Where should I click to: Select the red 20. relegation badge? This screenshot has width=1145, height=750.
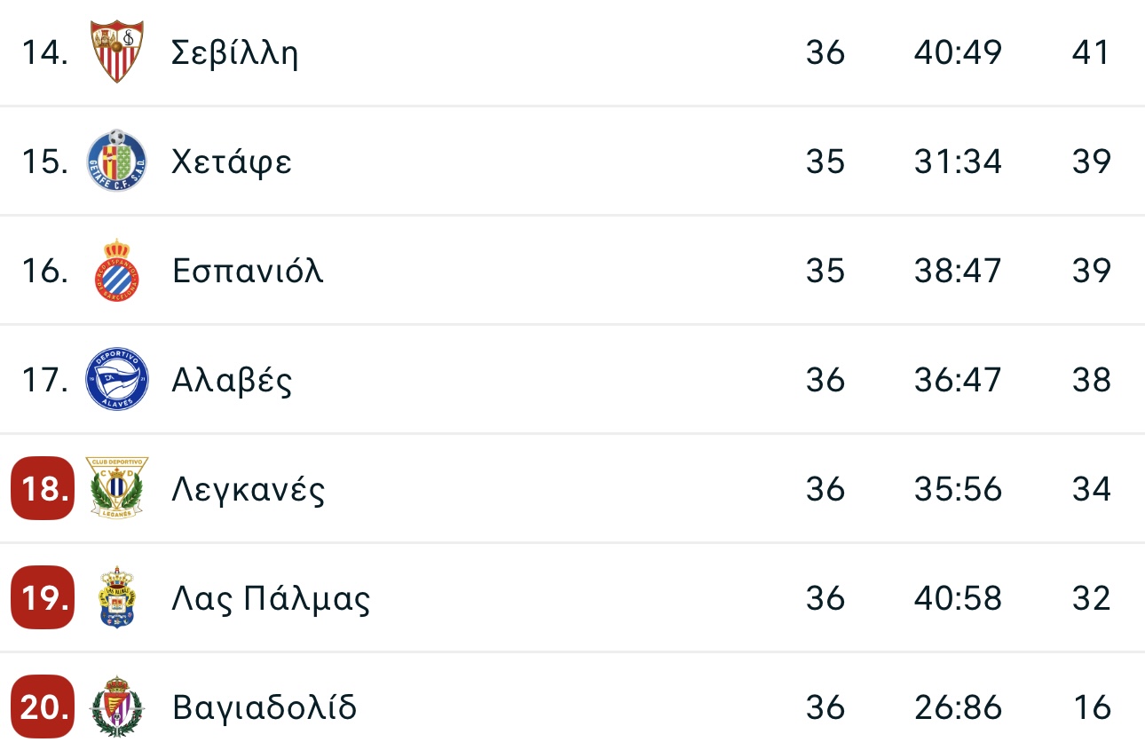pyautogui.click(x=43, y=707)
